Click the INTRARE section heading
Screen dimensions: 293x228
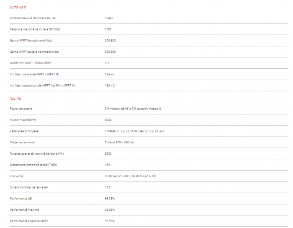coord(18,8)
